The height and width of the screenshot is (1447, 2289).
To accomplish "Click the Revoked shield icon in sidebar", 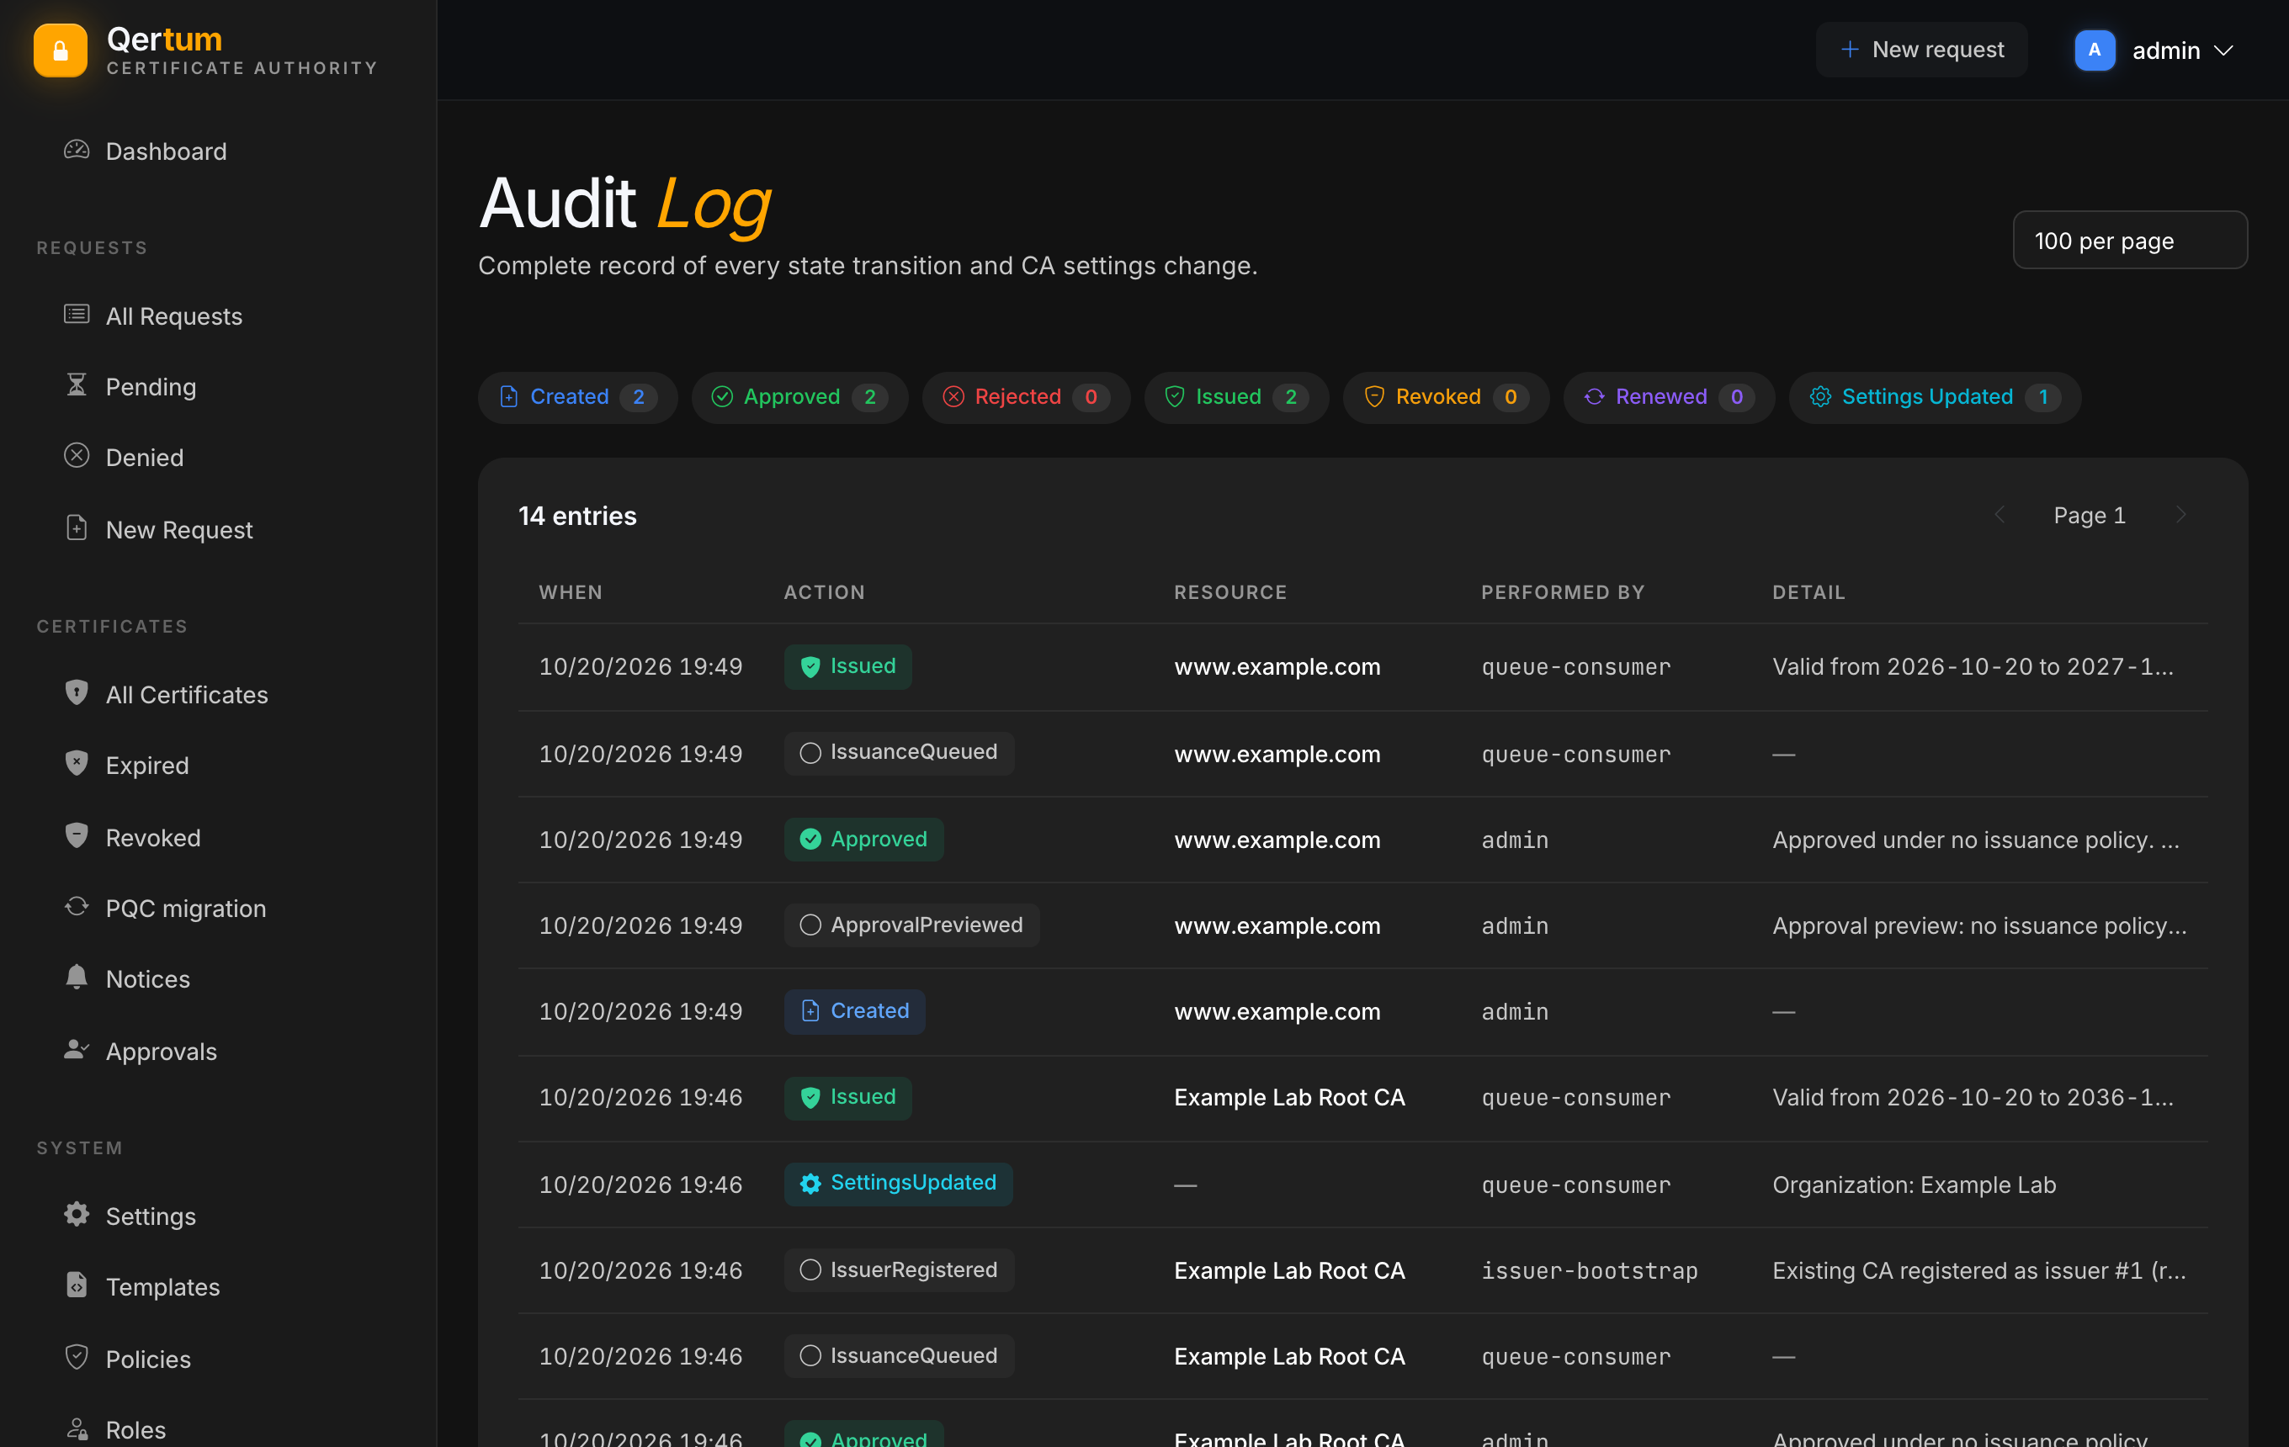I will pos(76,836).
